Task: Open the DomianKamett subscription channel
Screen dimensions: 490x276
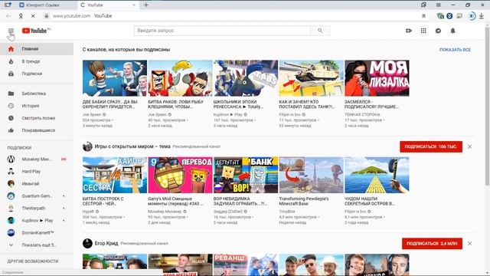Action: click(x=37, y=233)
